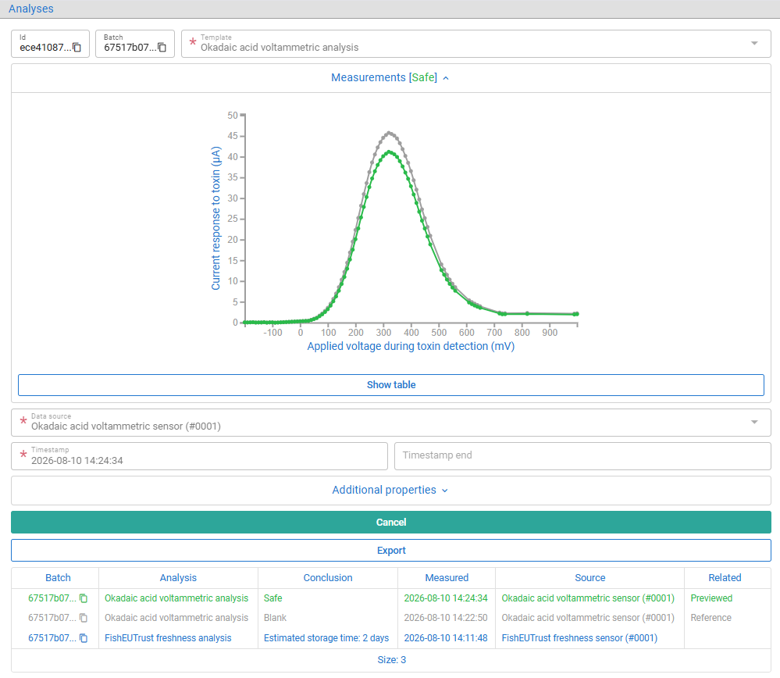Expand the Additional properties section
The width and height of the screenshot is (780, 678).
coord(390,491)
